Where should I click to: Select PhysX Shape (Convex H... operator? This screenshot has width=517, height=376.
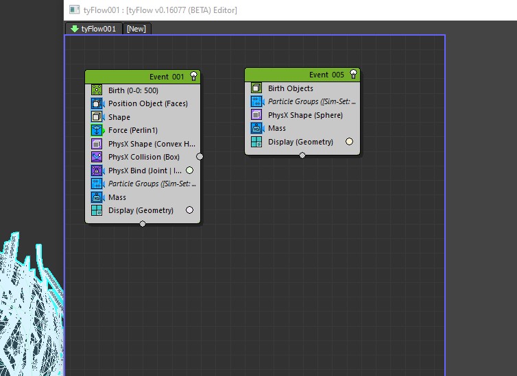tap(152, 144)
